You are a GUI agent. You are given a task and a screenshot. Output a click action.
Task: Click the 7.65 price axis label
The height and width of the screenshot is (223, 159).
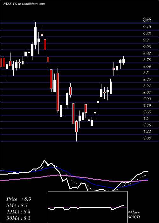pyautogui.click(x=147, y=112)
